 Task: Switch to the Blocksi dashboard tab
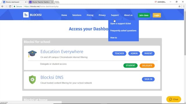coord(14,2)
